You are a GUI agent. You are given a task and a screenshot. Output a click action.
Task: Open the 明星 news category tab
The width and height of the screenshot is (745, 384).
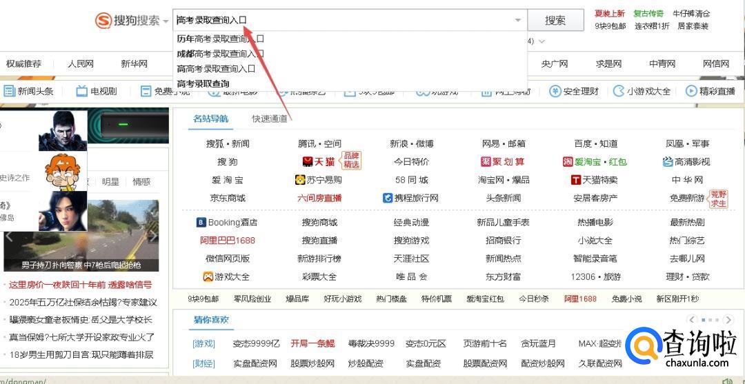coord(110,181)
